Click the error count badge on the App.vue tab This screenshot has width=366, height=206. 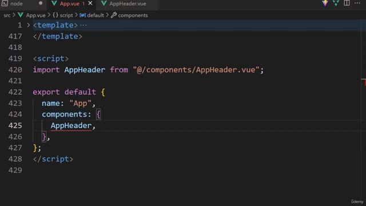point(83,4)
